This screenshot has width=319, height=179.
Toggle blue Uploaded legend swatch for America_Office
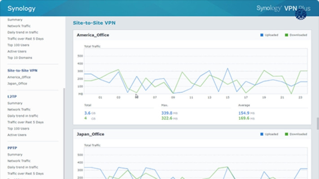tap(262, 35)
